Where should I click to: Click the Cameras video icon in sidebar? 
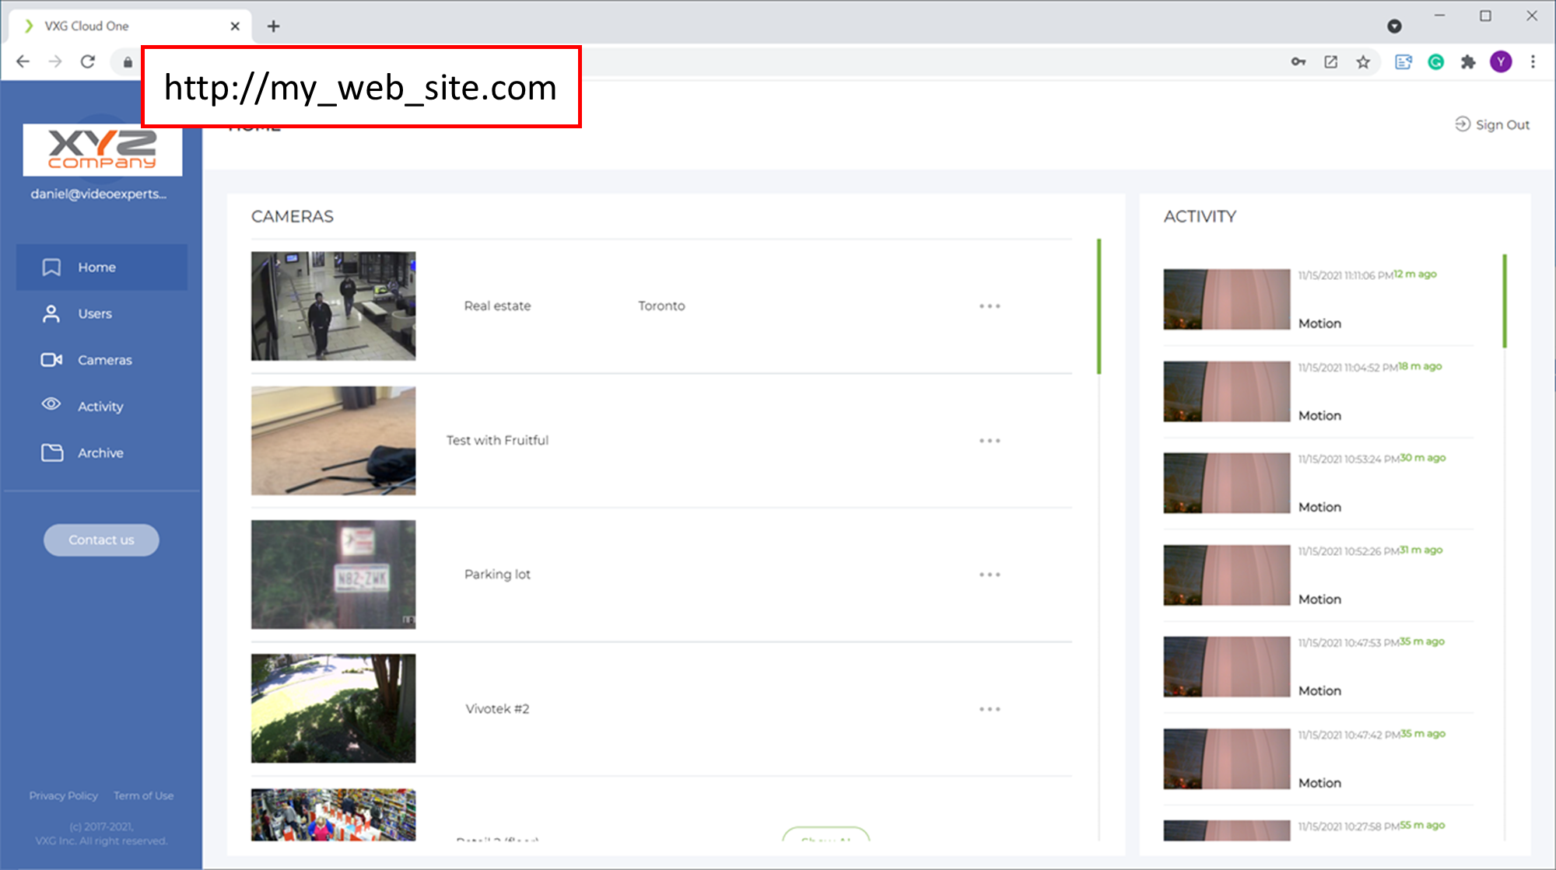click(x=51, y=360)
